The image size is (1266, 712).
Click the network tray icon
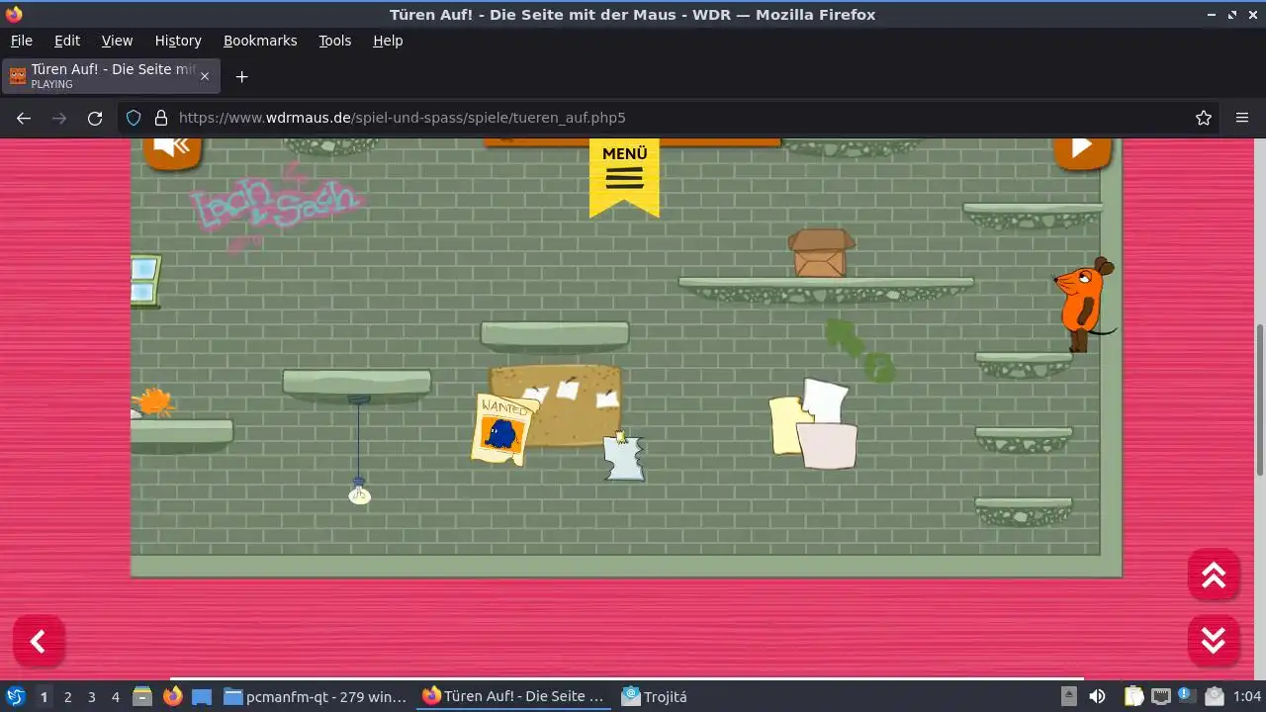[x=1161, y=697]
